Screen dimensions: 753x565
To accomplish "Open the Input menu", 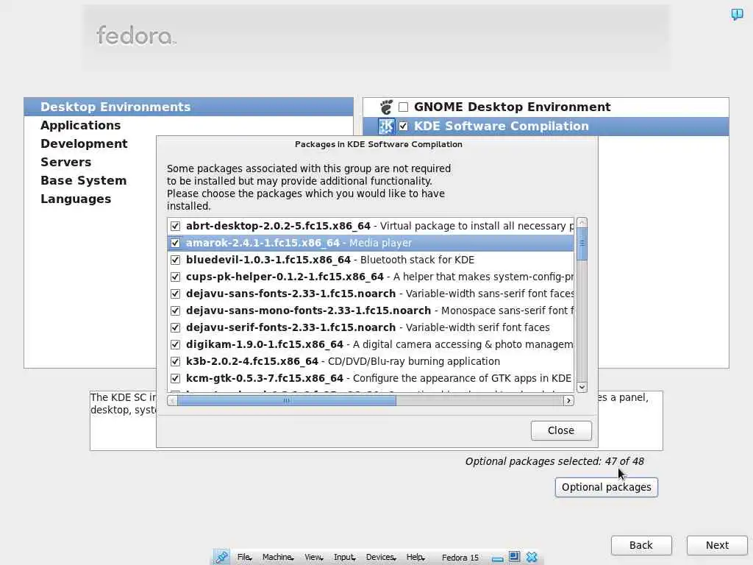I will click(x=344, y=557).
